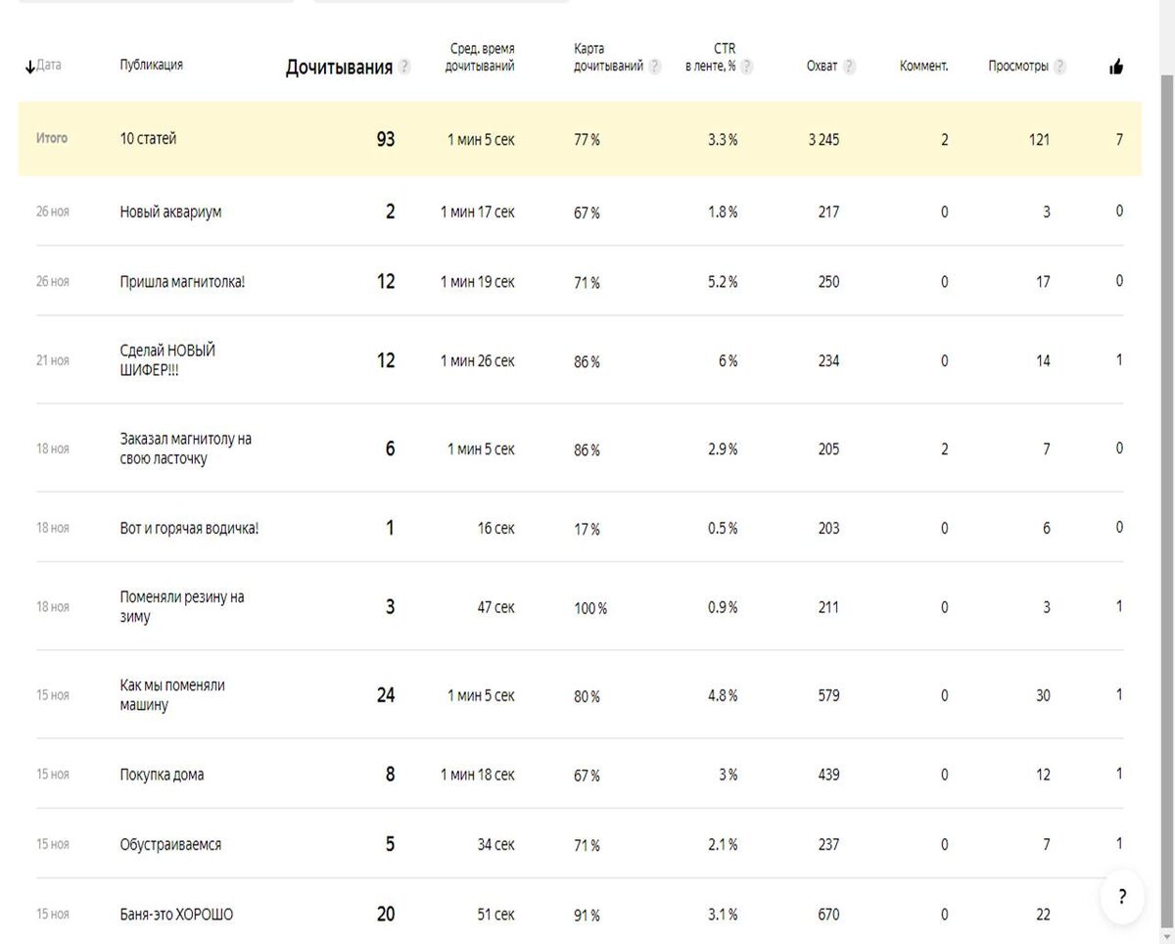Viewport: 1175px width, 944px height.
Task: Click the help icon beside Карта дочитываний
Action: [x=654, y=67]
